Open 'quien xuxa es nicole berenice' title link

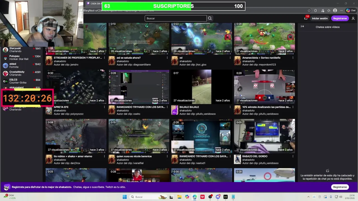point(134,156)
